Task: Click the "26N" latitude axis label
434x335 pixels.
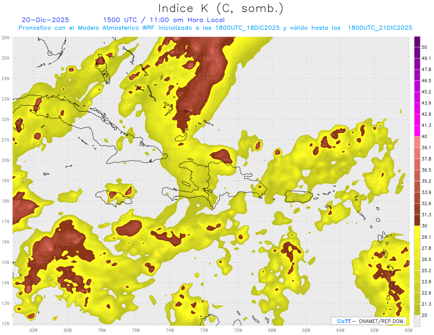Action: tap(6, 38)
